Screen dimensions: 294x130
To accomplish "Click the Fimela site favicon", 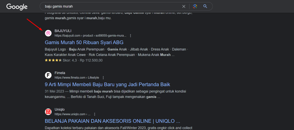I will 48,75.
